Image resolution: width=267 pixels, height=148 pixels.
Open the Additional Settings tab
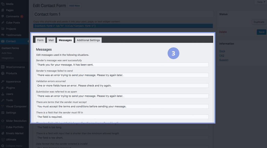88,40
